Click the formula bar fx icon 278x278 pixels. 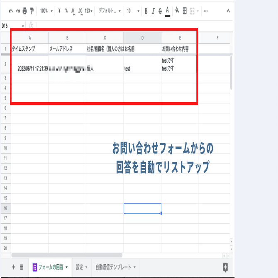[31, 25]
